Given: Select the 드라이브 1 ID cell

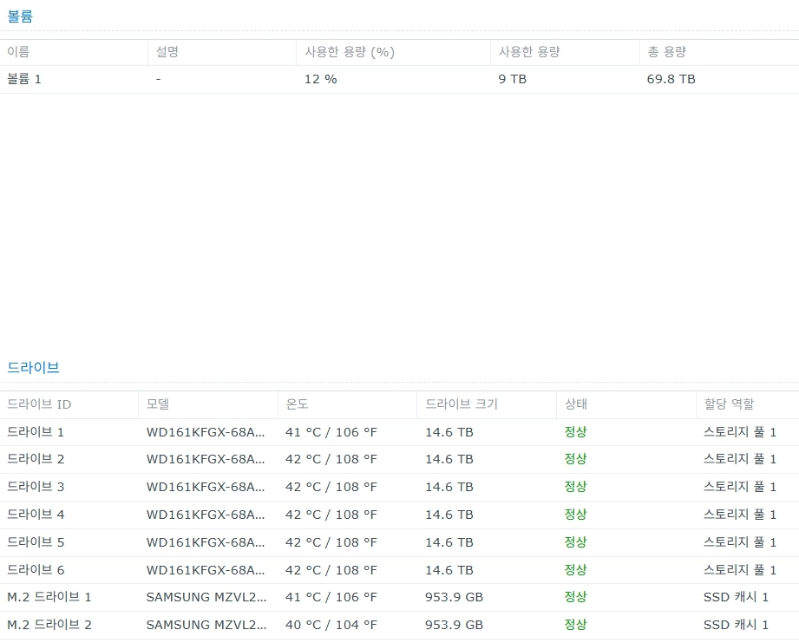Looking at the screenshot, I should click(x=36, y=432).
